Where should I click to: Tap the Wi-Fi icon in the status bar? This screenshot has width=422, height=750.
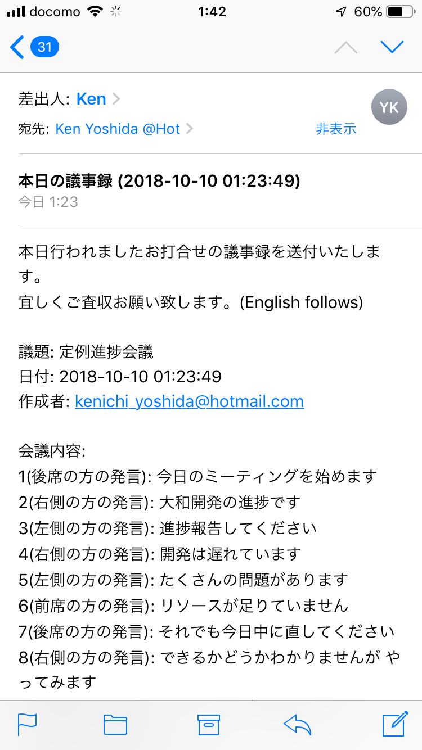tap(96, 11)
